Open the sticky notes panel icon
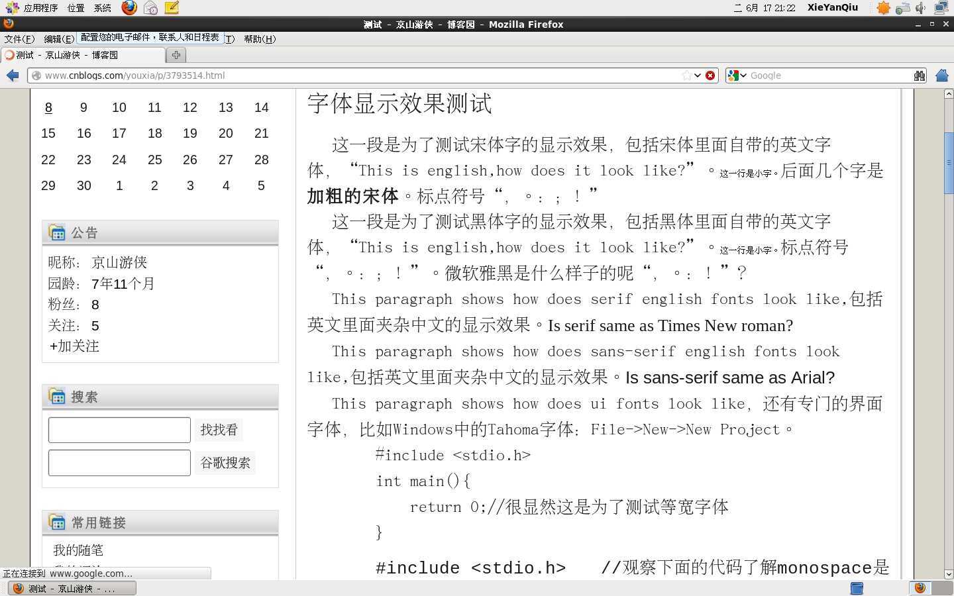This screenshot has height=596, width=954. tap(172, 8)
